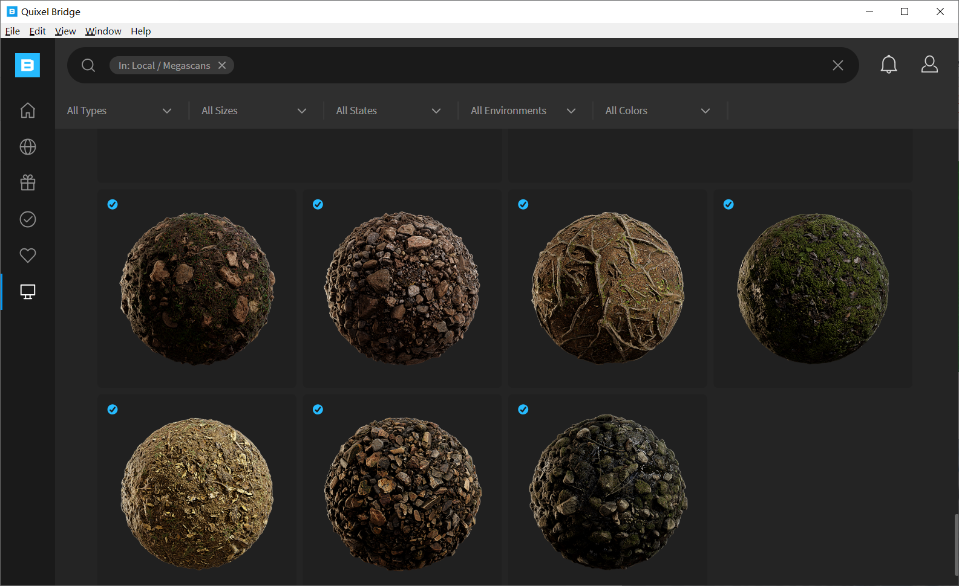Viewport: 959px width, 586px height.
Task: Click downloaded badge on dry straw sphere
Action: tap(113, 409)
